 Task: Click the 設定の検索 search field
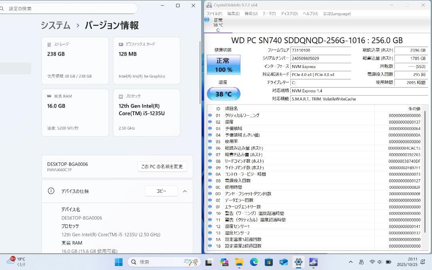(x=70, y=8)
